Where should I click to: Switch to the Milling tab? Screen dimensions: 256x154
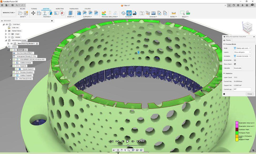(x=23, y=9)
